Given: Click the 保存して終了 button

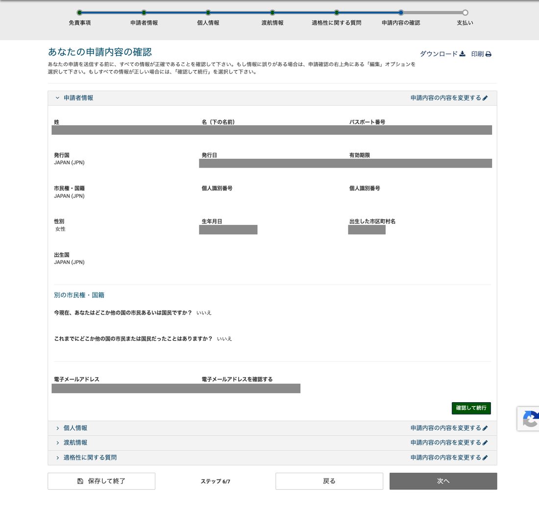Looking at the screenshot, I should click(x=101, y=481).
